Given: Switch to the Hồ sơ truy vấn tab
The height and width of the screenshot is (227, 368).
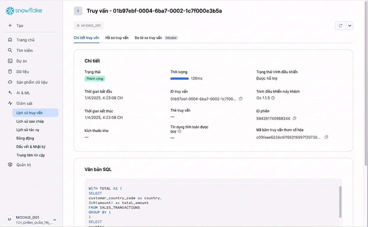Looking at the screenshot, I should tap(117, 38).
